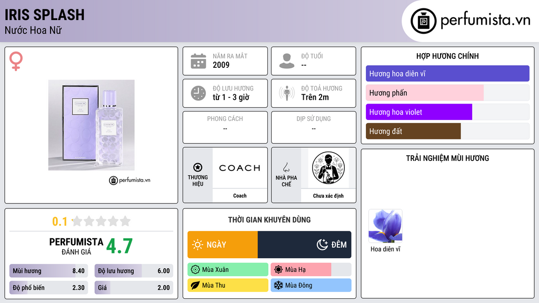Click the Dịp sử dụng heading
Image resolution: width=539 pixels, height=303 pixels.
point(314,118)
